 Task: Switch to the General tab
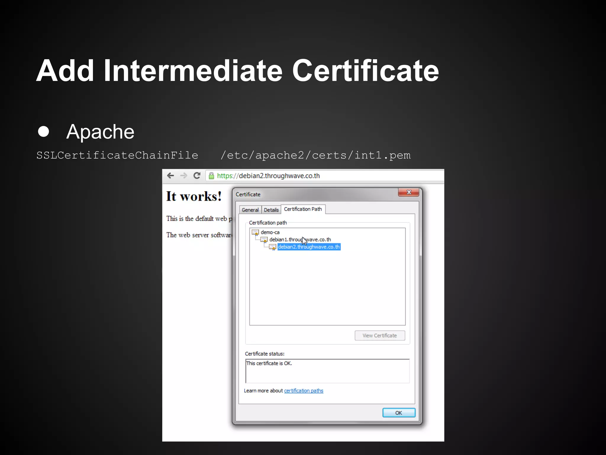[x=250, y=210]
